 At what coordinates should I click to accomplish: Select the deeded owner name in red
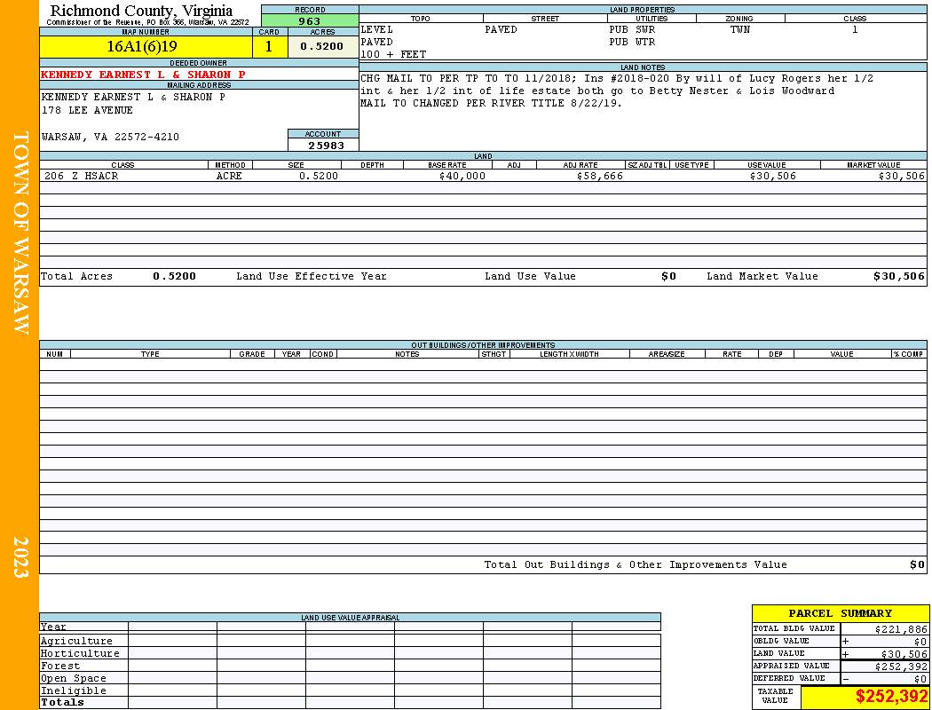pos(143,75)
